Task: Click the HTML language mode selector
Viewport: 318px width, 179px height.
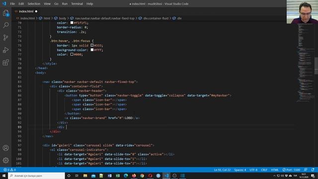Action: click(275, 170)
